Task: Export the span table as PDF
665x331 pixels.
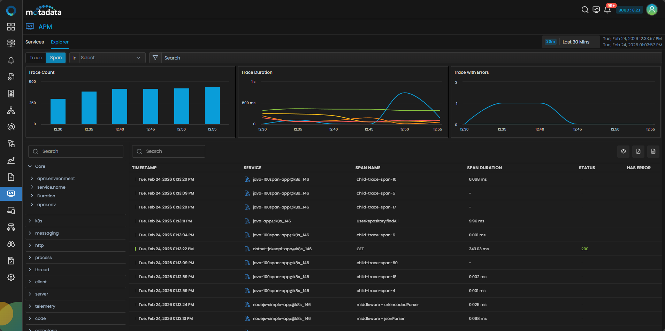Action: click(638, 151)
